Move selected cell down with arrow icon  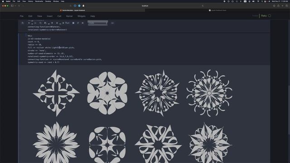(57, 23)
